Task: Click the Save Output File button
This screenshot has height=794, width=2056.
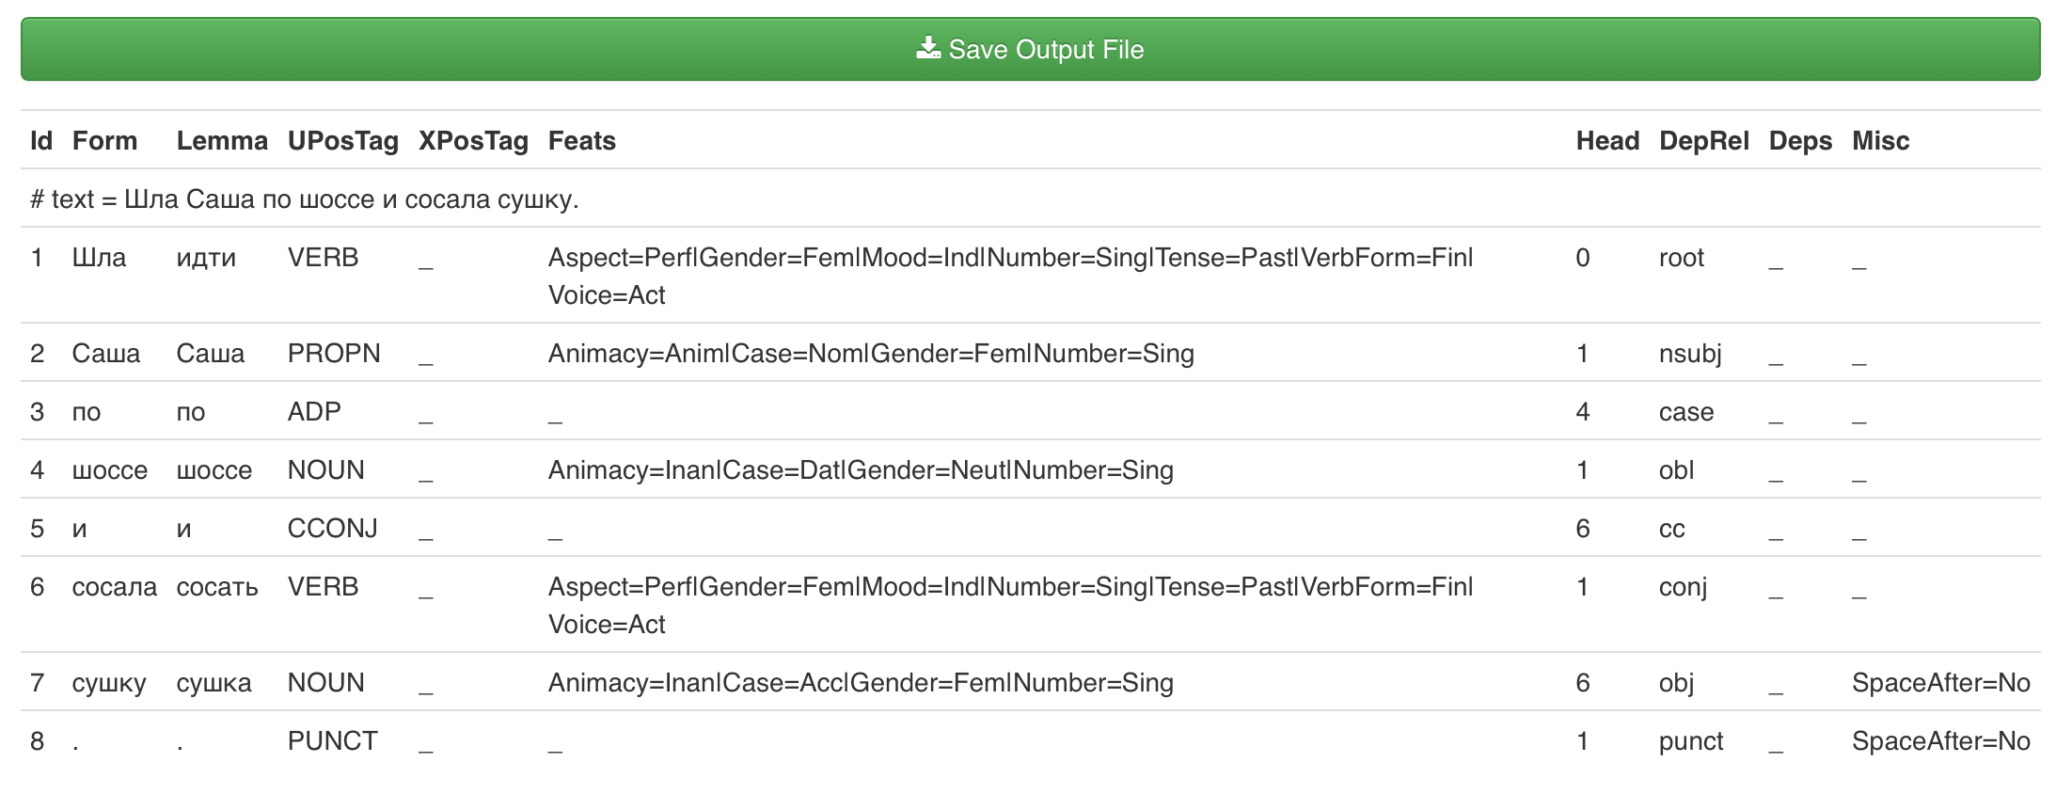Action: pyautogui.click(x=1030, y=49)
